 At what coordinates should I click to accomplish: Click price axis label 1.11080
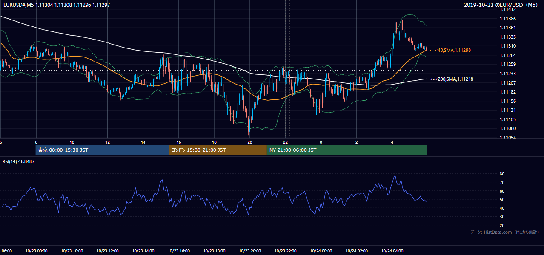(x=508, y=128)
